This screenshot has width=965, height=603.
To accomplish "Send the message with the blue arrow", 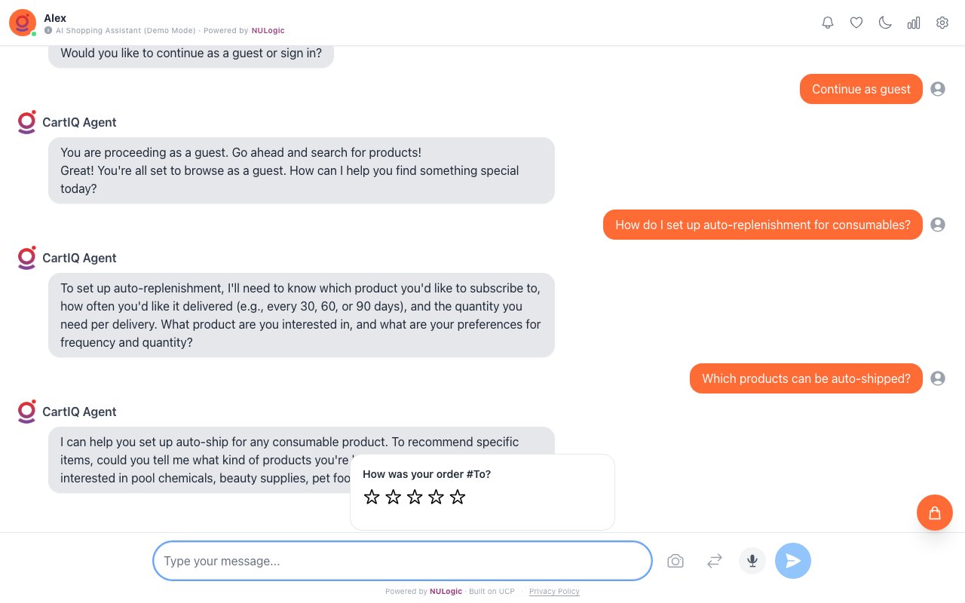I will pos(793,561).
